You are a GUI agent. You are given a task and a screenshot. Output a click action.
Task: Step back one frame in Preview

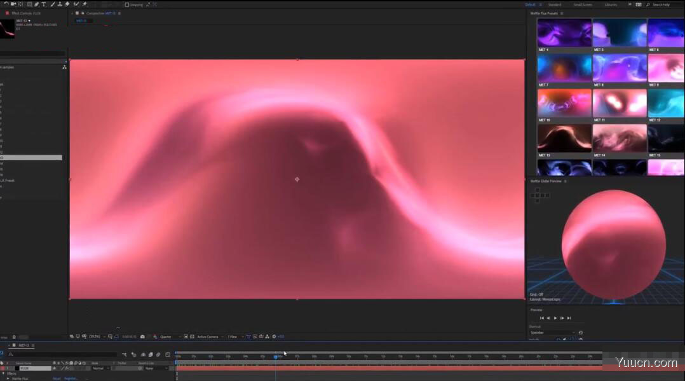coord(549,318)
